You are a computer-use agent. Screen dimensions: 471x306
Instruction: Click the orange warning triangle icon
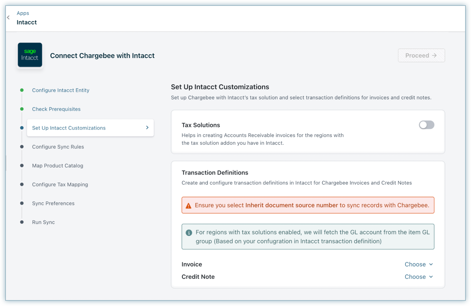tap(188, 206)
